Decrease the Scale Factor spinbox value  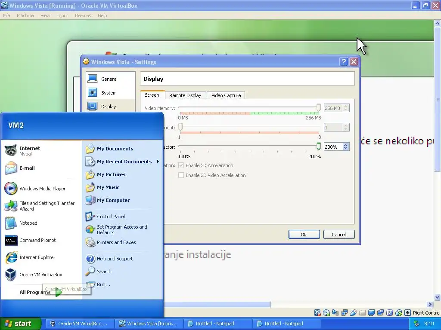pos(346,149)
